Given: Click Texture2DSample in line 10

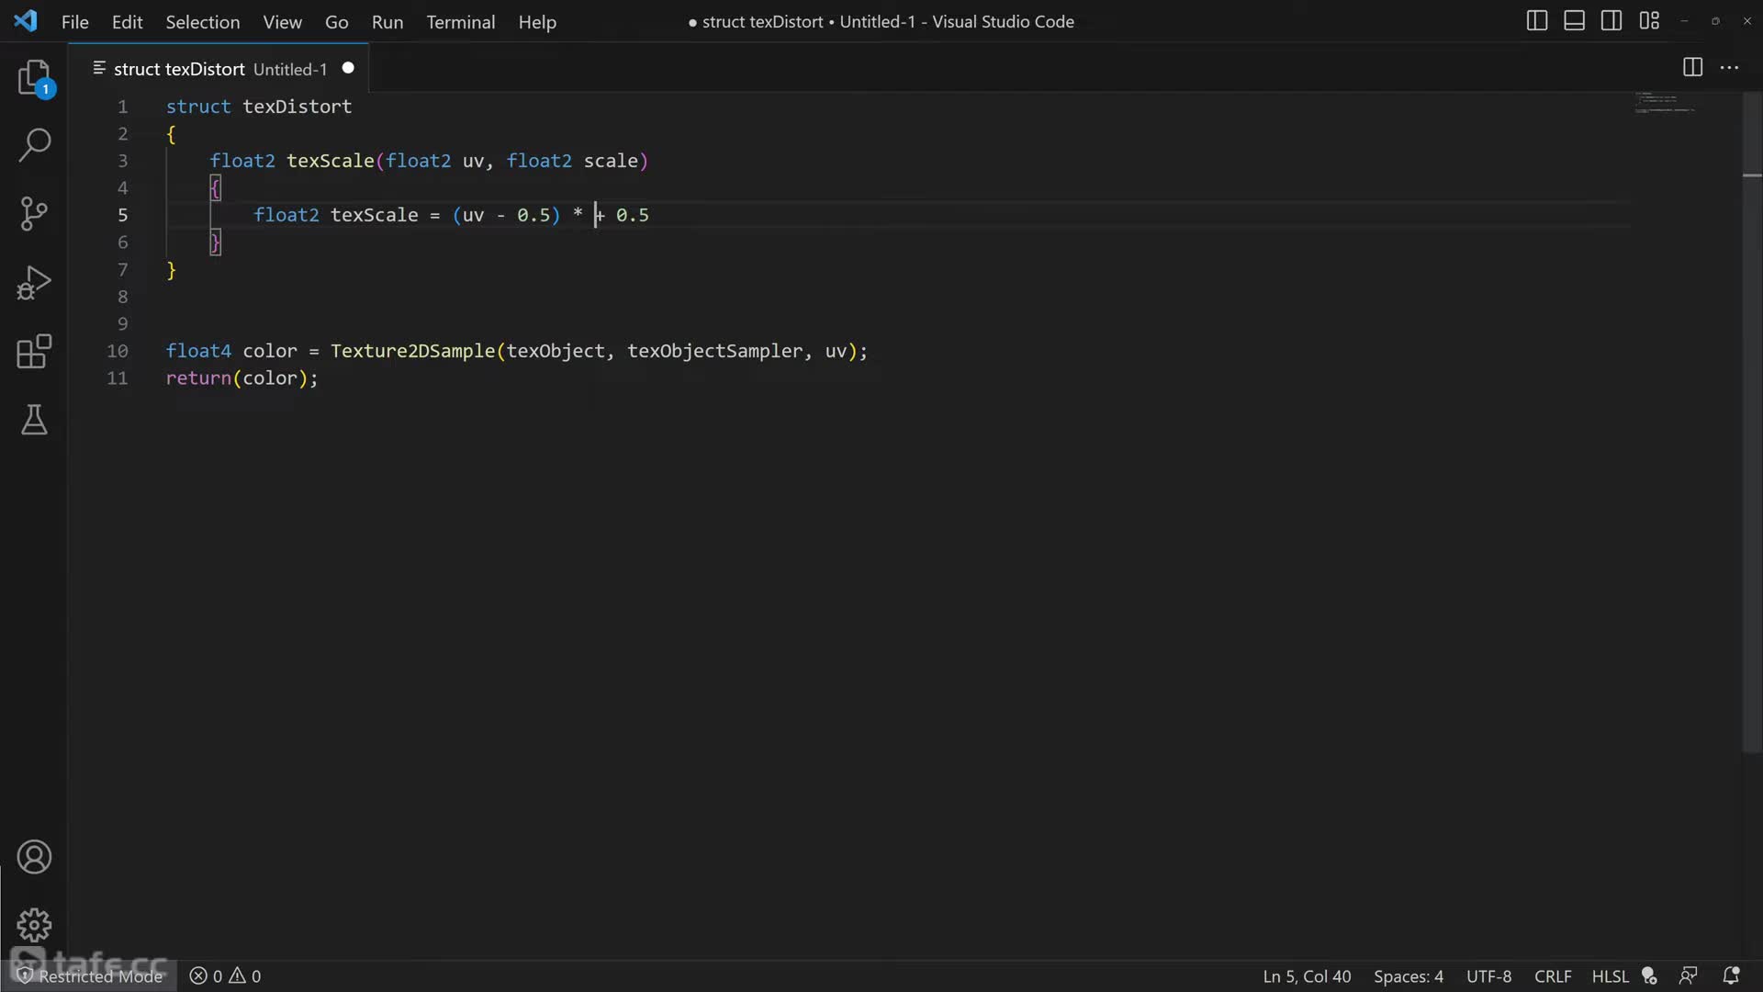Looking at the screenshot, I should coord(412,351).
